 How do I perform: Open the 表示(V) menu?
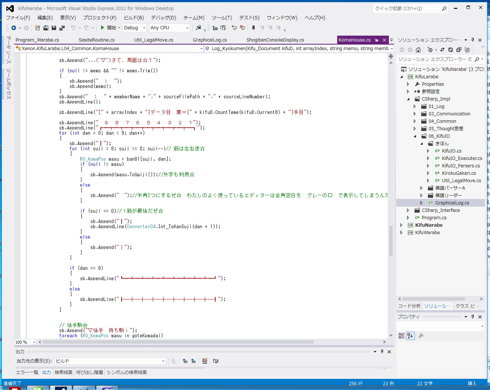coord(68,17)
